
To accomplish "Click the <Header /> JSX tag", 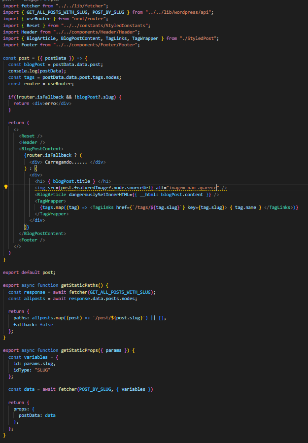I will pos(32,142).
